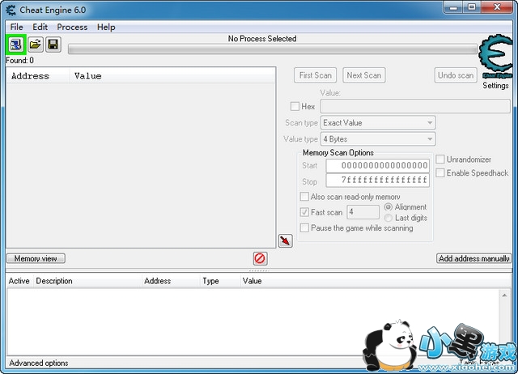This screenshot has height=374, width=518.
Task: Check Pause the game while scanning
Action: pos(304,227)
